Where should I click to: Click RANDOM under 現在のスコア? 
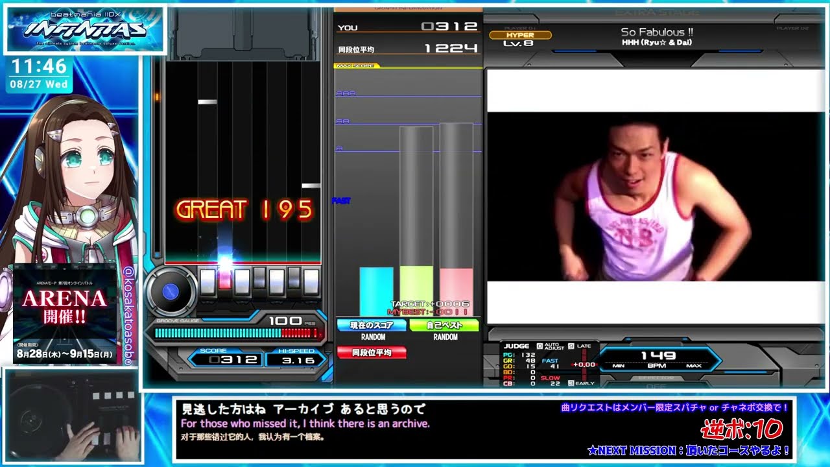373,337
